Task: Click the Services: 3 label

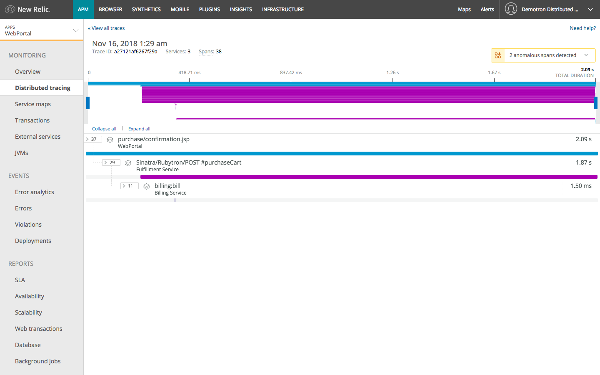Action: [178, 52]
